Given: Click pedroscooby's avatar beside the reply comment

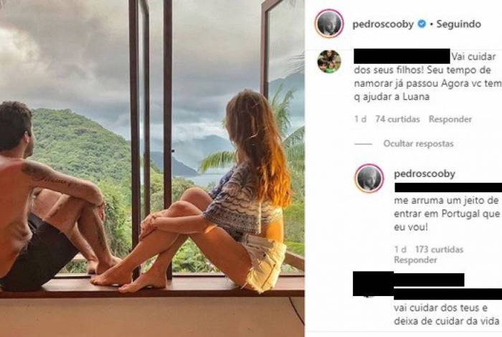Looking at the screenshot, I should pyautogui.click(x=369, y=178).
